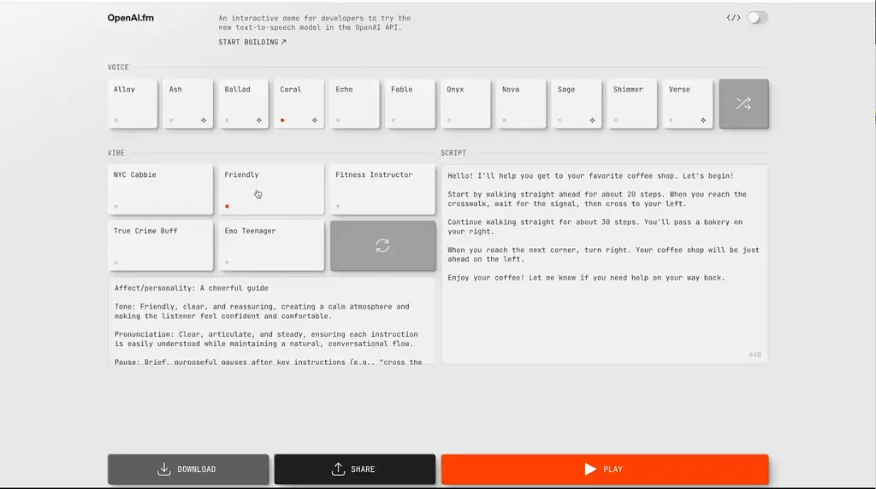
Task: Pick the Shimmer voice
Action: (632, 103)
